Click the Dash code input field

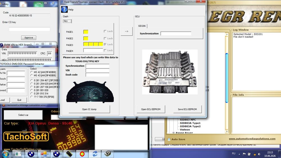tap(97, 75)
